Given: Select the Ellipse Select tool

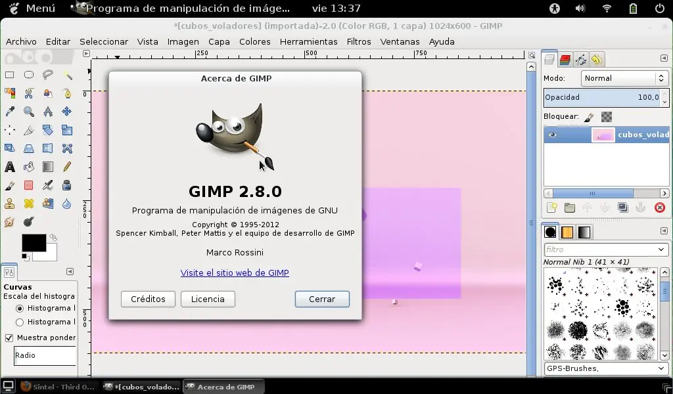Looking at the screenshot, I should [x=29, y=75].
